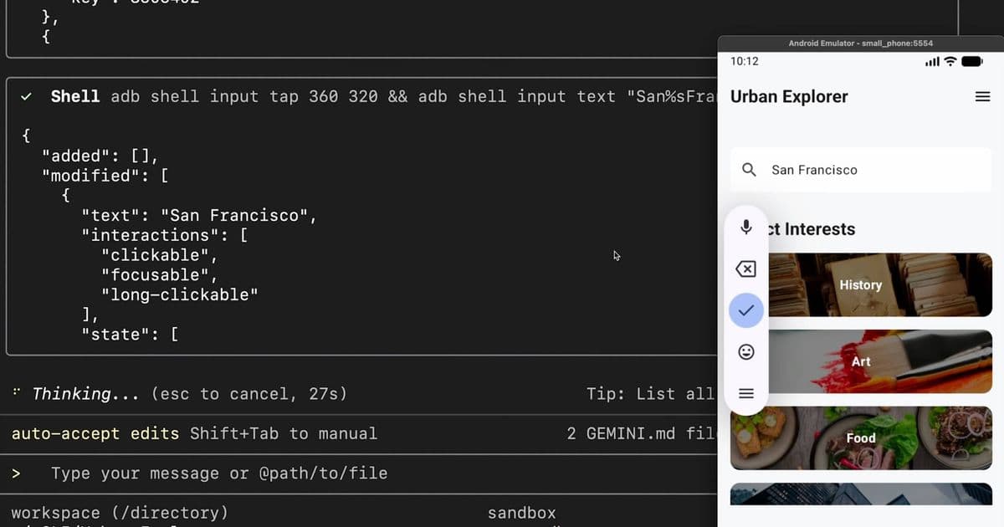
Task: Click the search magnifier icon beside San Francisco
Action: pyautogui.click(x=749, y=170)
